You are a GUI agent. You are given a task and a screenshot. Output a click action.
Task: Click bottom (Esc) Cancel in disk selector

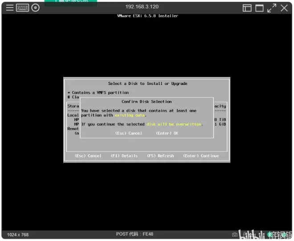coord(88,156)
